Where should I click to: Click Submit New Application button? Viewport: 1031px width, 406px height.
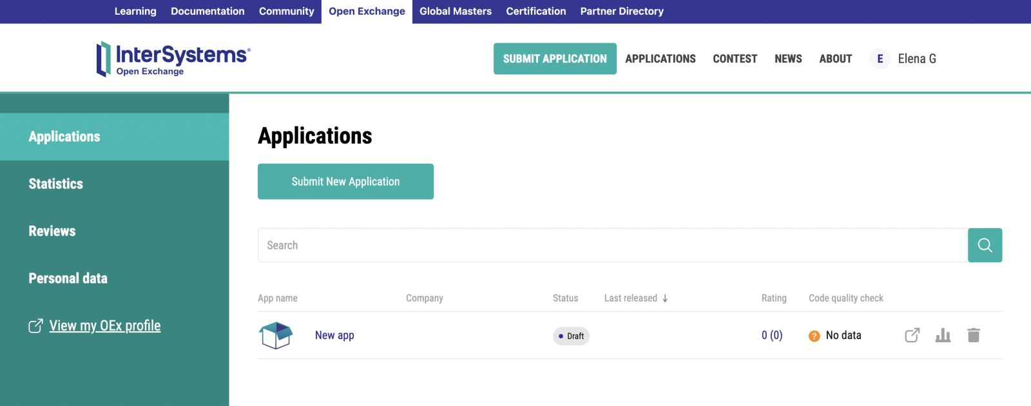345,182
